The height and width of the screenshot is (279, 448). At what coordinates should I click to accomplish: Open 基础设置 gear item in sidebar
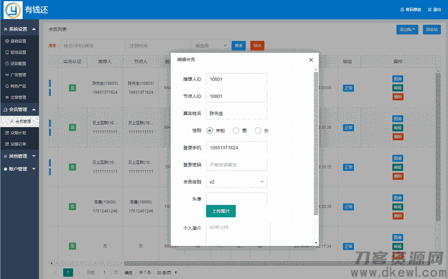click(7, 41)
